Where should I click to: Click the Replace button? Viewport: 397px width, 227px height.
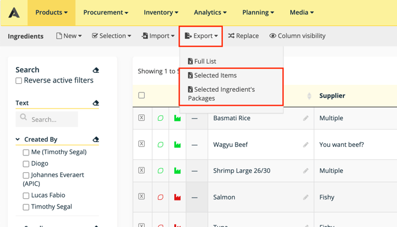click(244, 36)
